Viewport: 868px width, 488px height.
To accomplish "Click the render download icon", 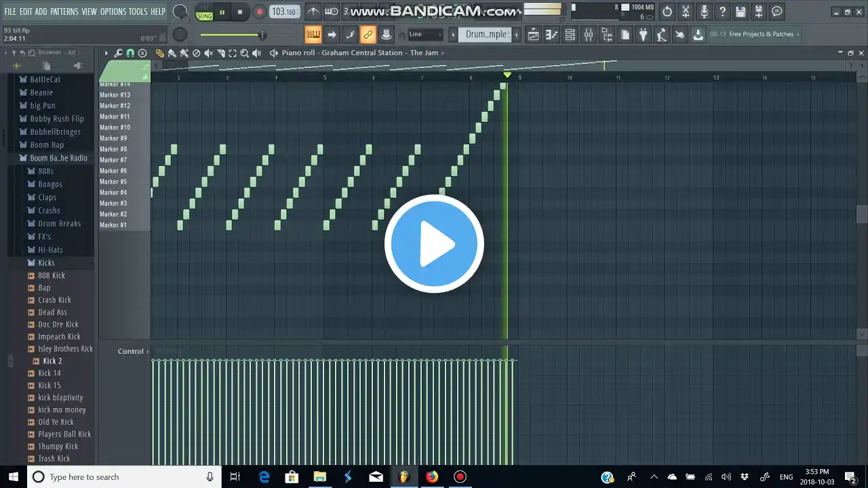I will coord(698,35).
